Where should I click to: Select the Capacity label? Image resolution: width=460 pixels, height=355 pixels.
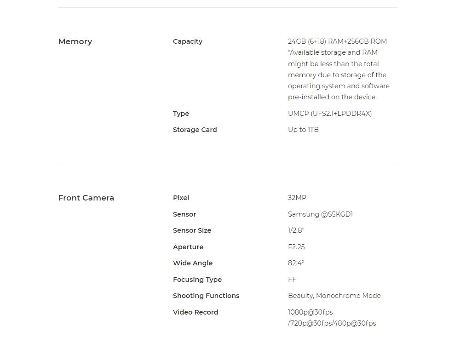coord(188,42)
